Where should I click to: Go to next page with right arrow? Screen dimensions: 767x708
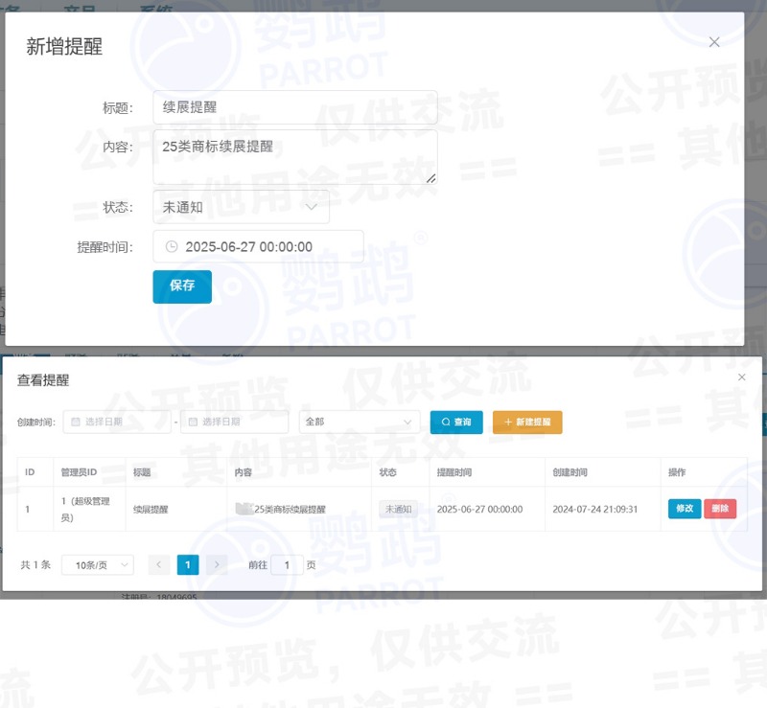pos(217,565)
